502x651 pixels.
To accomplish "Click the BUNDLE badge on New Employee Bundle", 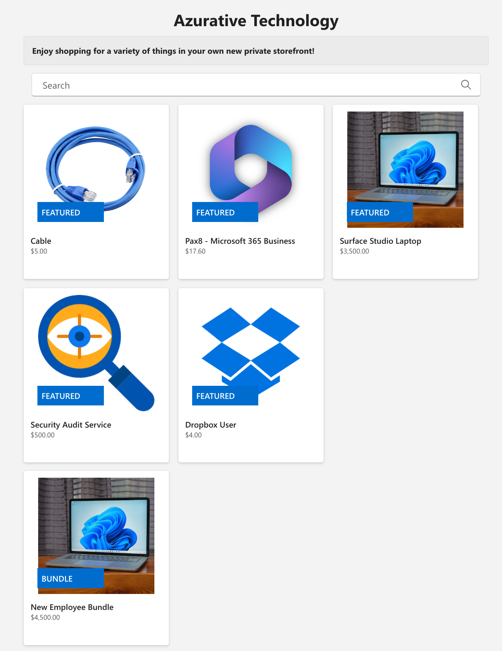I will [70, 578].
